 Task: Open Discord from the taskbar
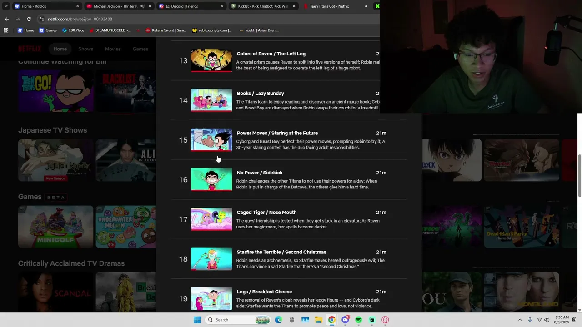click(x=345, y=320)
